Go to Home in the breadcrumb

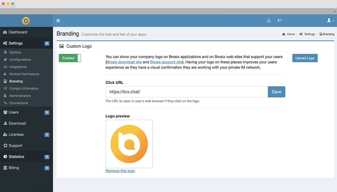click(291, 34)
